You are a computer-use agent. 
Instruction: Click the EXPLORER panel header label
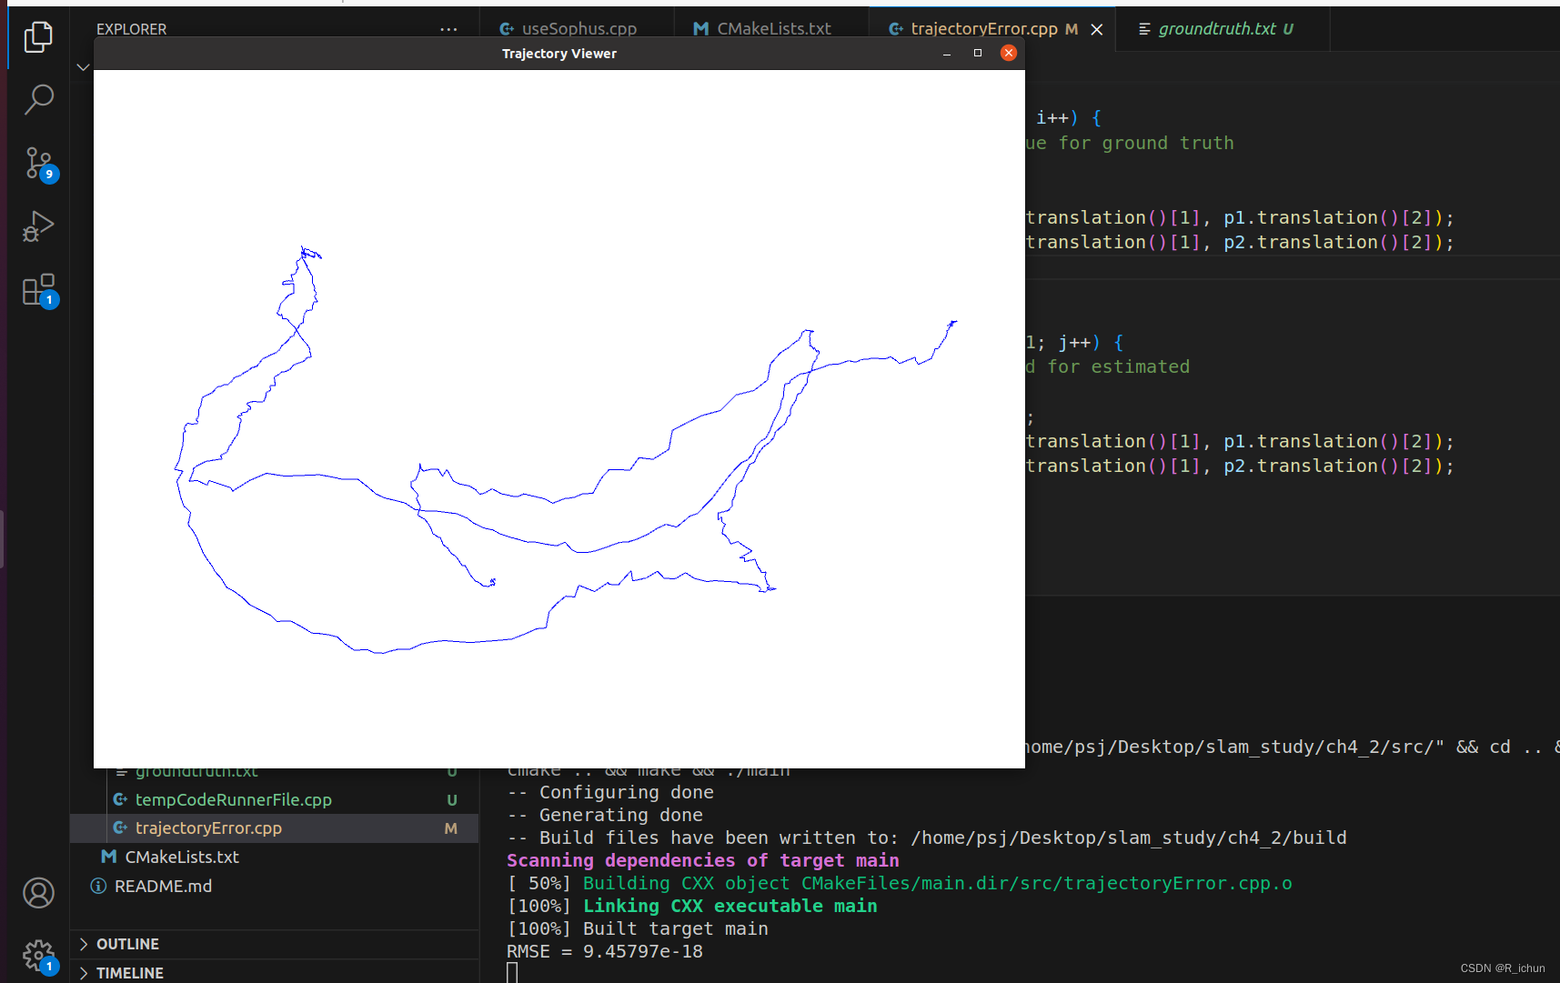point(132,29)
